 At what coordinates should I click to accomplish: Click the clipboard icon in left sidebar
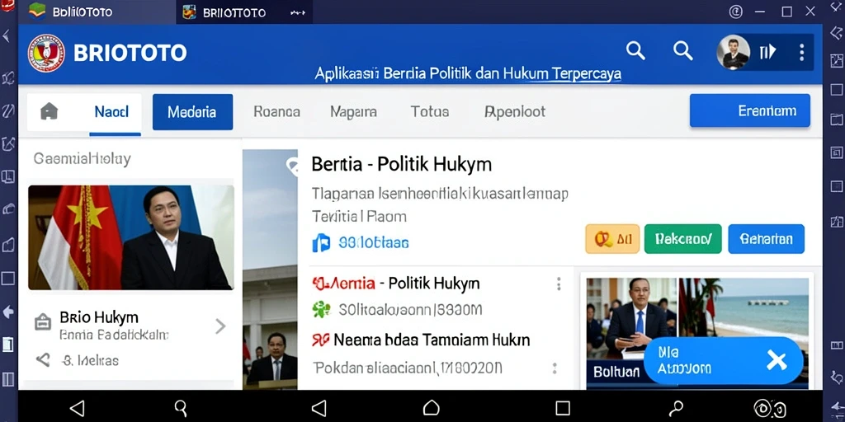coord(7,344)
